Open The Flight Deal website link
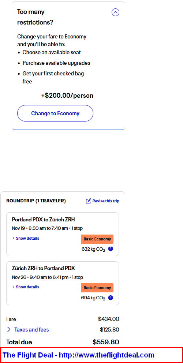Image resolution: width=183 pixels, height=363 pixels. tap(78, 355)
